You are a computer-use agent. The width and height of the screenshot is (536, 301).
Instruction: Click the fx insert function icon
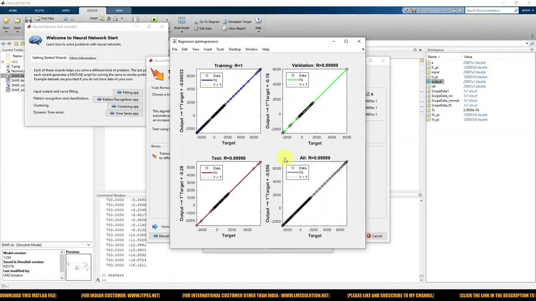tap(109, 19)
